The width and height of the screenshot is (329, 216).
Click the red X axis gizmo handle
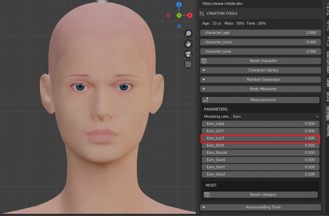(190, 15)
